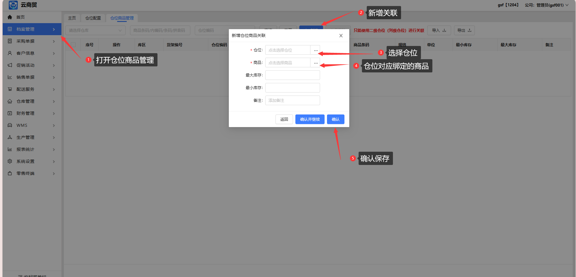The width and height of the screenshot is (576, 277).
Task: Click the 确认并继续 button
Action: click(x=310, y=119)
